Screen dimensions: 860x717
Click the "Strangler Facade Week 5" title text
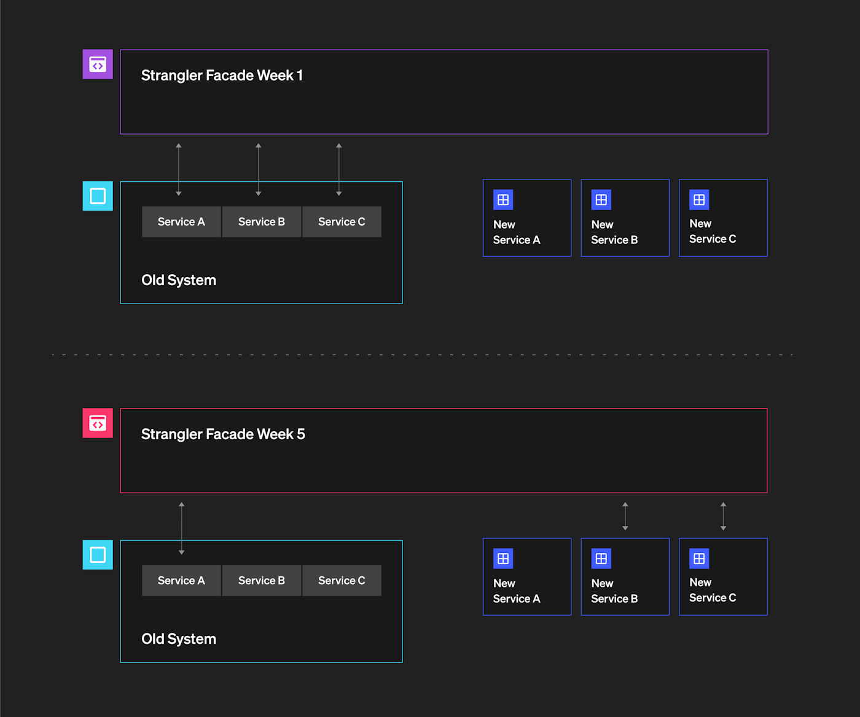coord(223,434)
